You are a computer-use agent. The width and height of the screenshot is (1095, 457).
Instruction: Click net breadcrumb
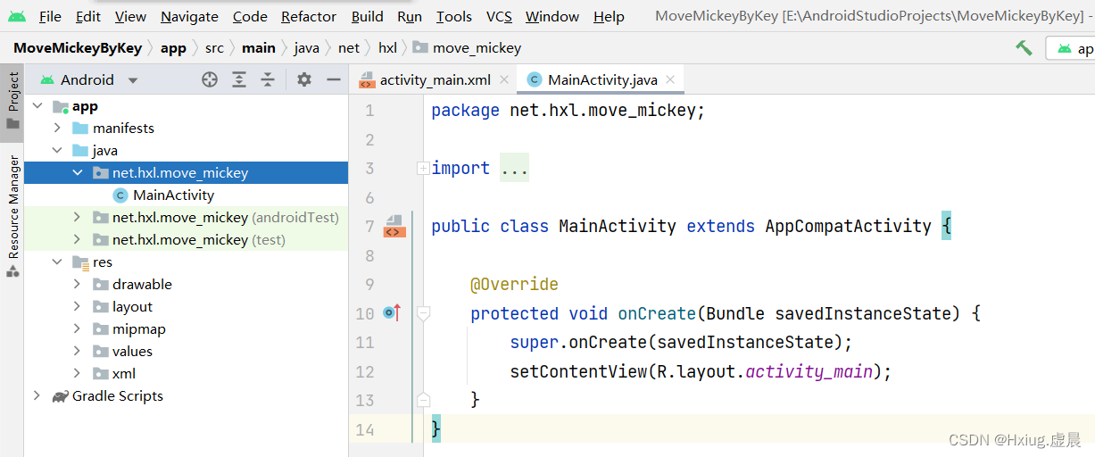point(349,47)
